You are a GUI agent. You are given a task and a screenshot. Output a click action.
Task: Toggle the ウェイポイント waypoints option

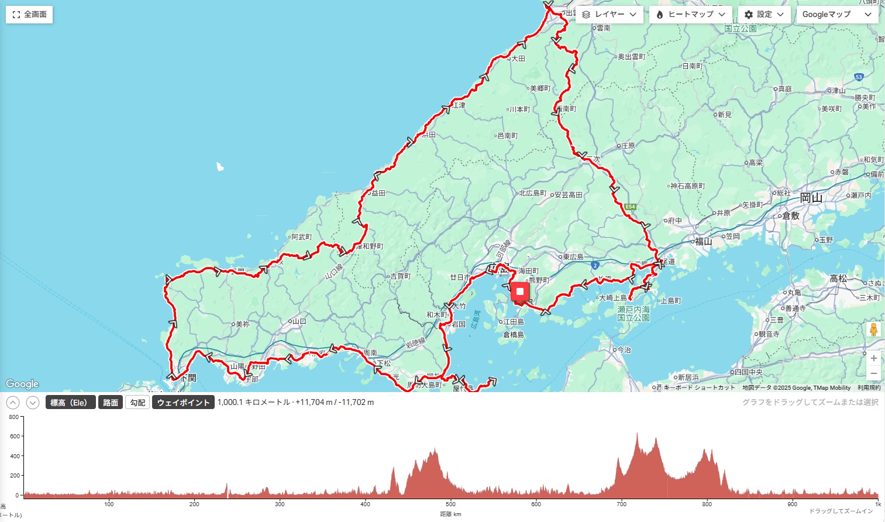(182, 403)
